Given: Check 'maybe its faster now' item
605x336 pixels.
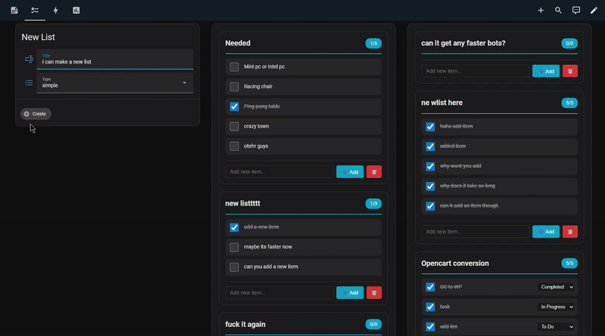Looking at the screenshot, I should pos(234,247).
